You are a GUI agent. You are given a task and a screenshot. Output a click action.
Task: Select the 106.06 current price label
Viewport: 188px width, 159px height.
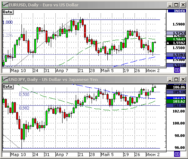click(x=176, y=87)
